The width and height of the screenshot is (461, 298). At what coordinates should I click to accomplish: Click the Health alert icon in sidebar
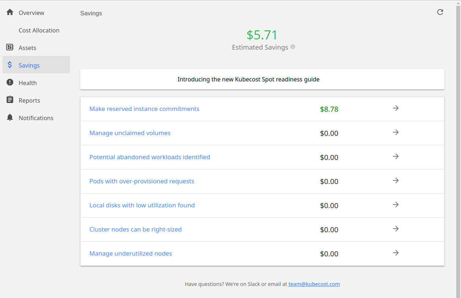click(10, 83)
